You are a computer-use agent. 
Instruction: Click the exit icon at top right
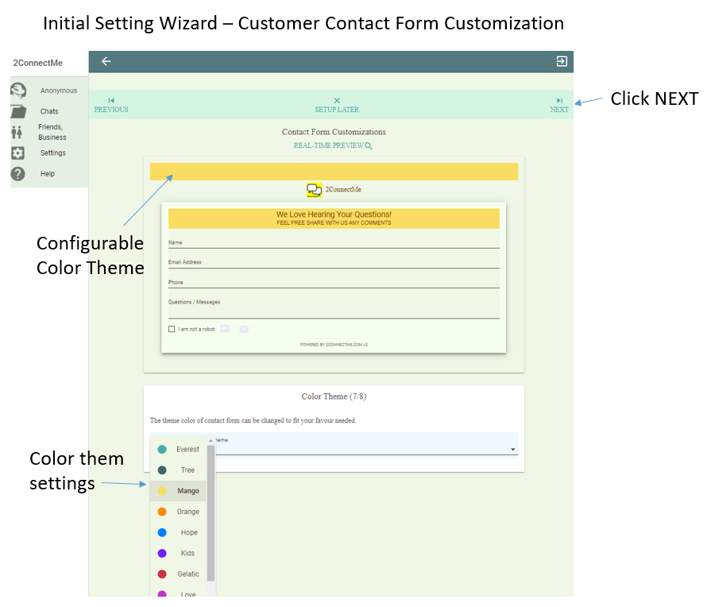(x=562, y=61)
